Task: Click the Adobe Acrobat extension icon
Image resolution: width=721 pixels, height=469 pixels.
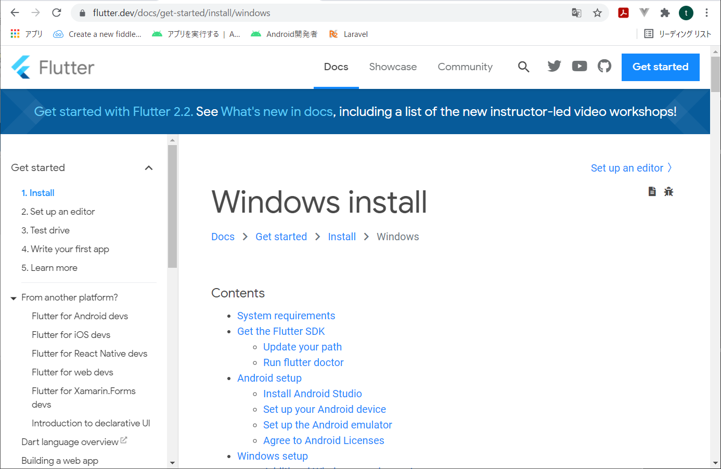Action: click(x=623, y=13)
